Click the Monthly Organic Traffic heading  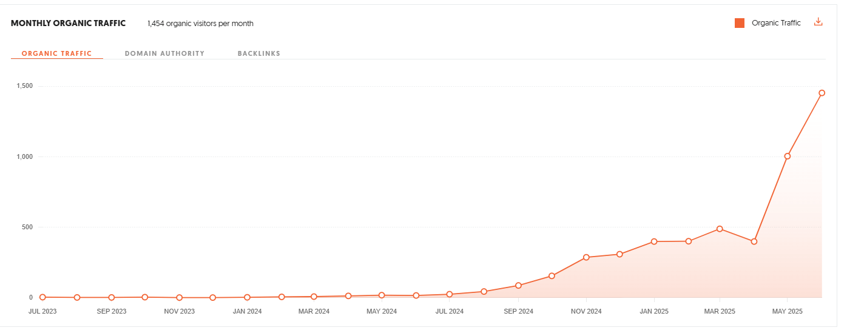pos(68,23)
